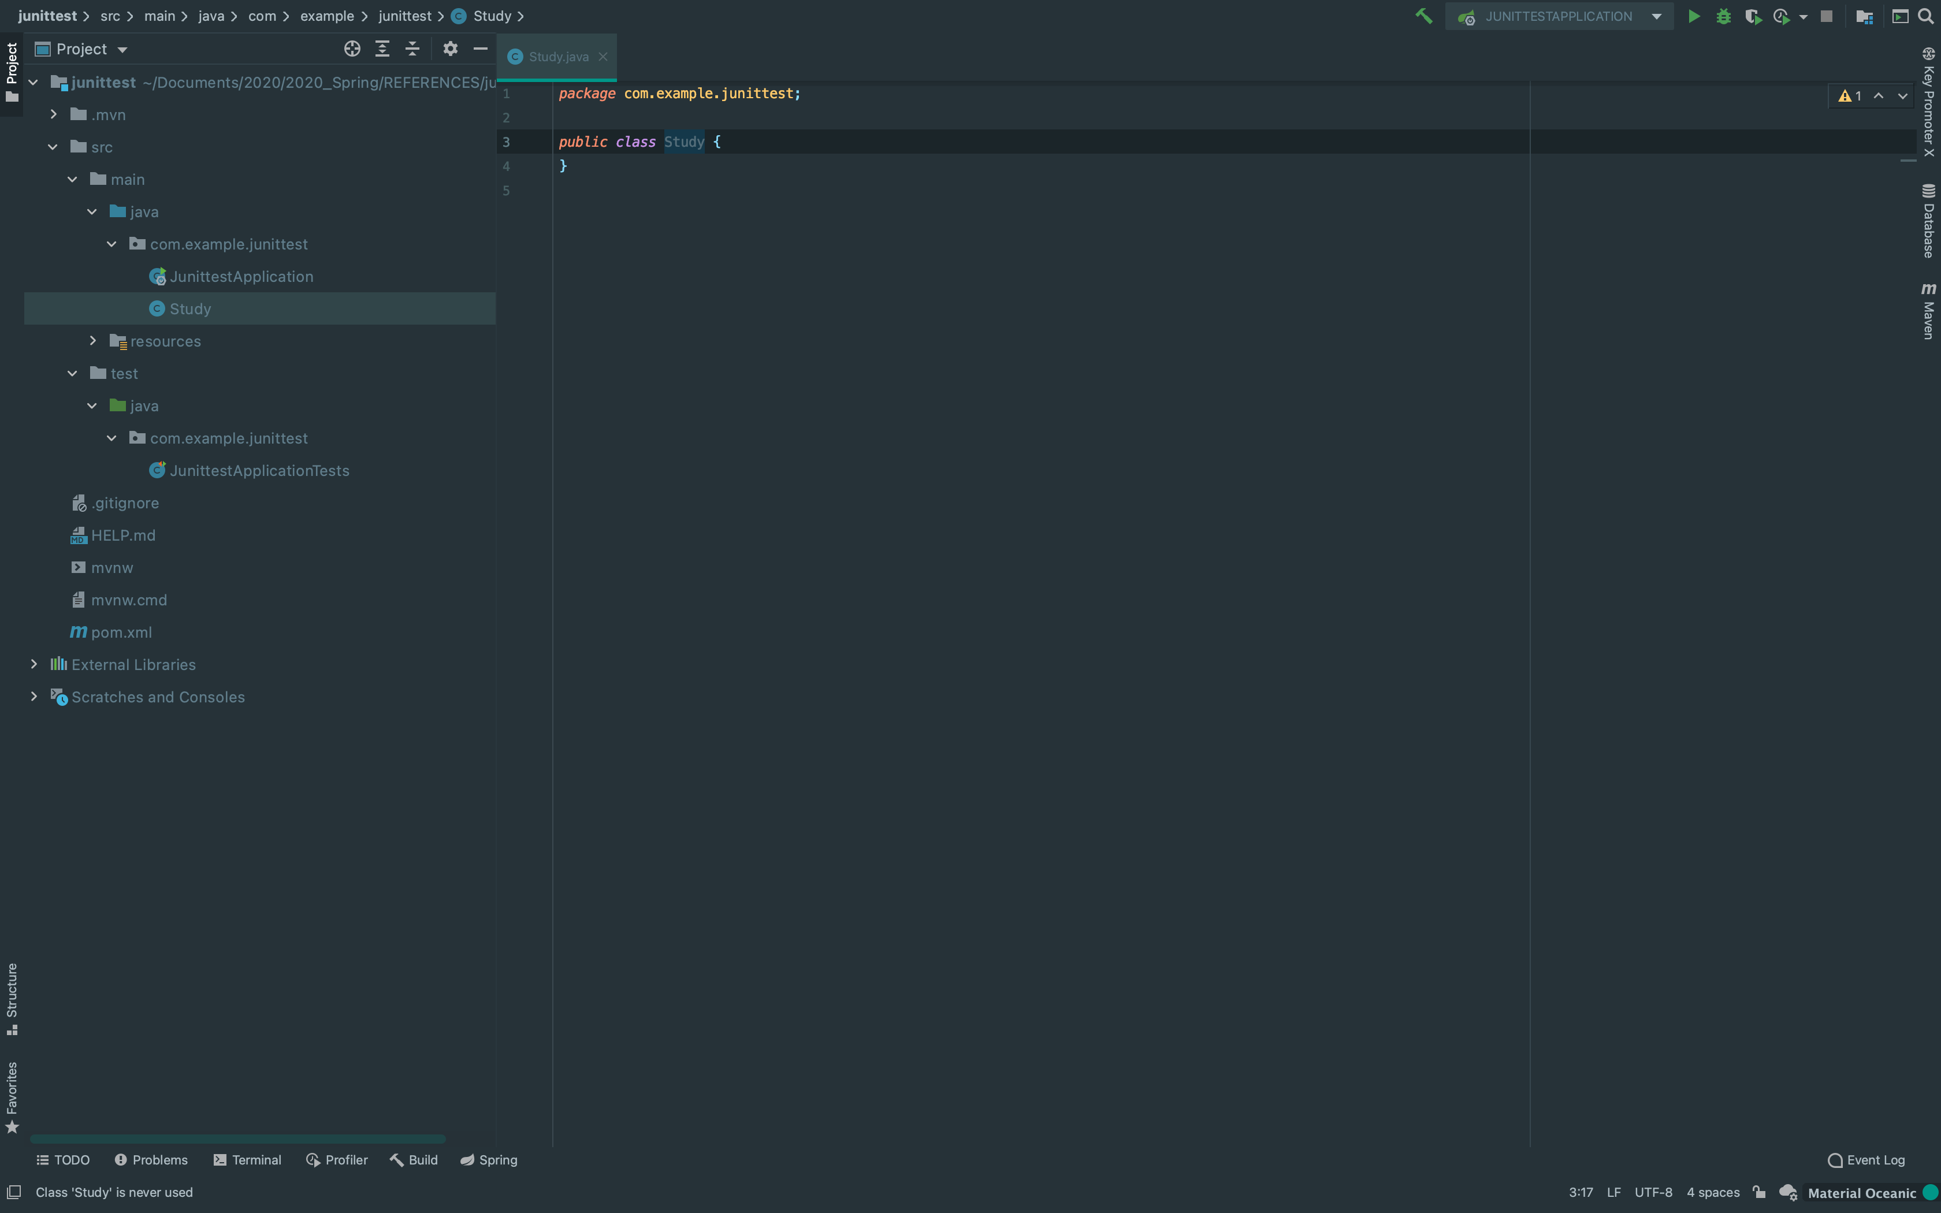Expand External Libraries node

tap(34, 664)
